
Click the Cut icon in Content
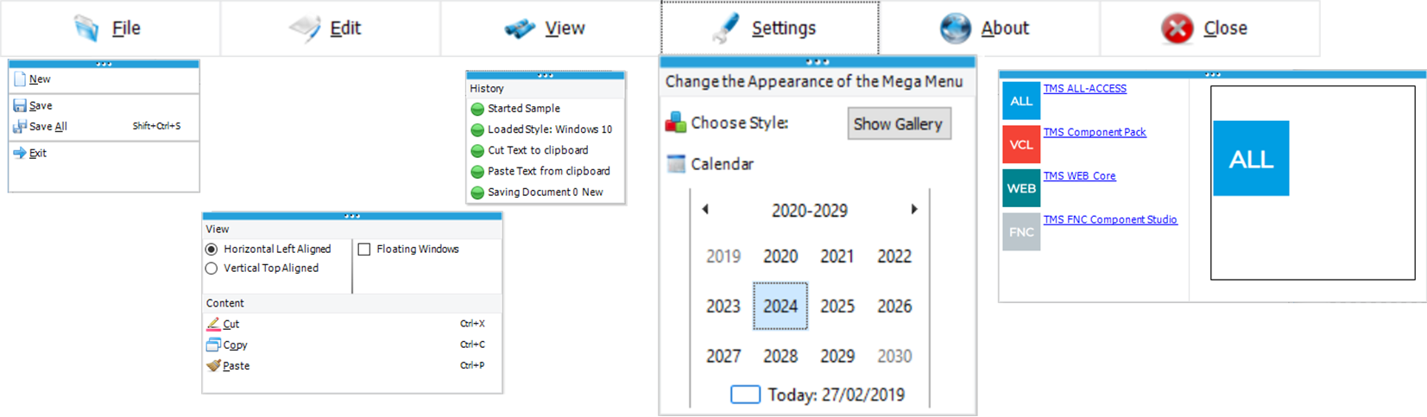[x=213, y=324]
